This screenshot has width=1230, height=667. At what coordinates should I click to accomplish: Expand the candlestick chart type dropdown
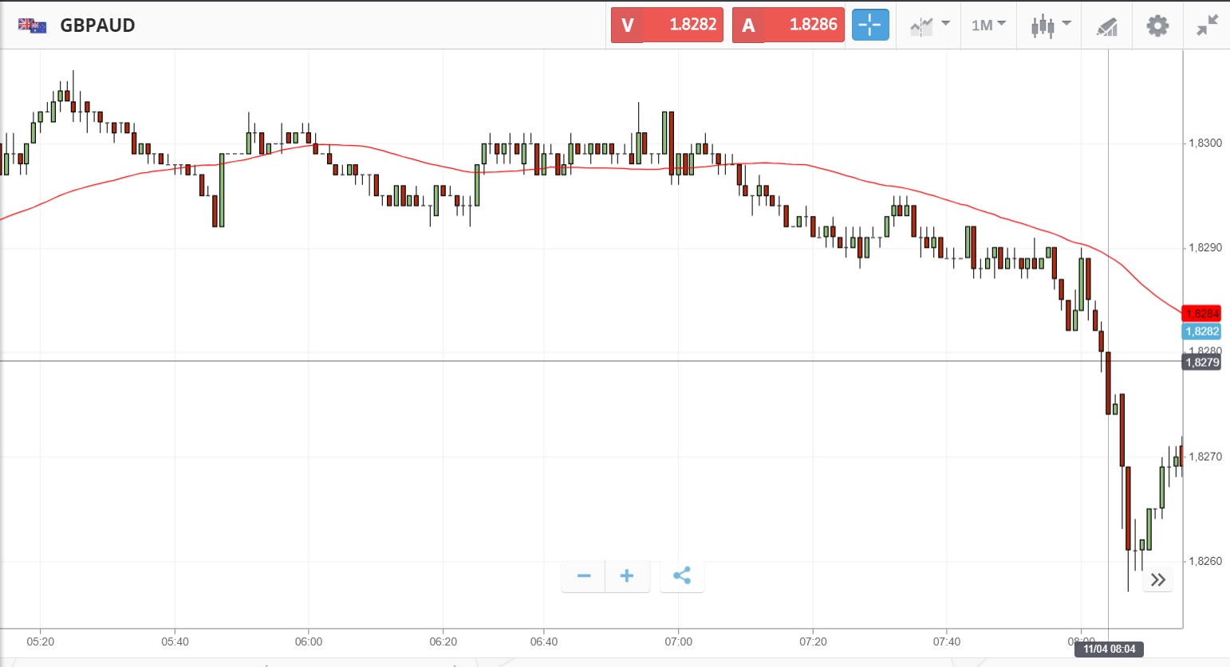coord(1051,26)
